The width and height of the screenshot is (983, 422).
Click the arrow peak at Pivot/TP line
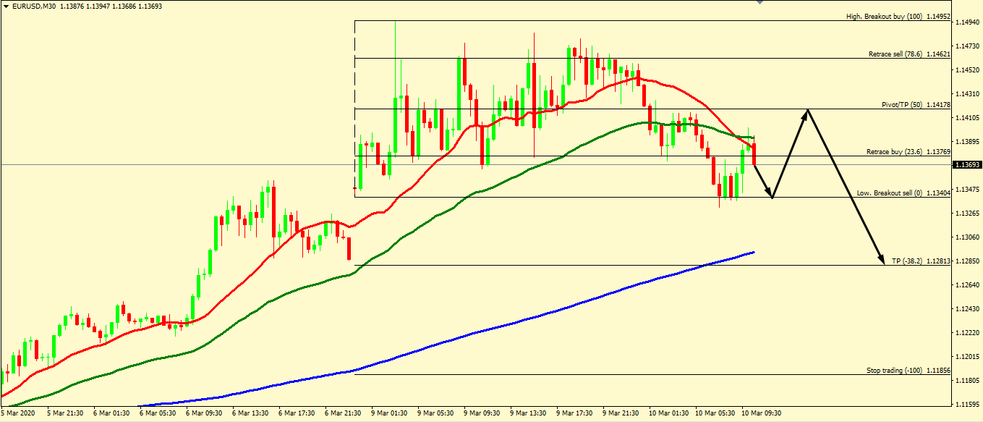coord(808,109)
